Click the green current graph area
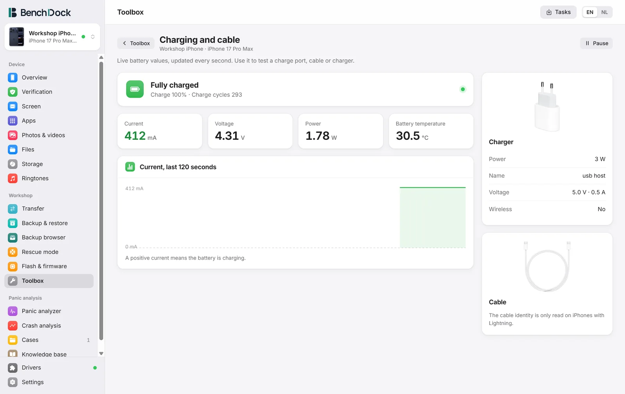 [x=432, y=218]
